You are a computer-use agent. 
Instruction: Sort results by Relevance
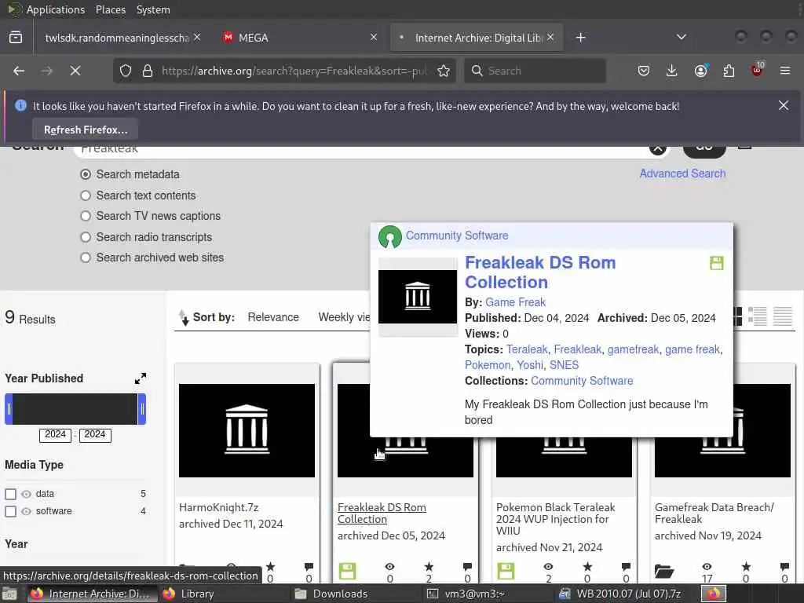[272, 317]
